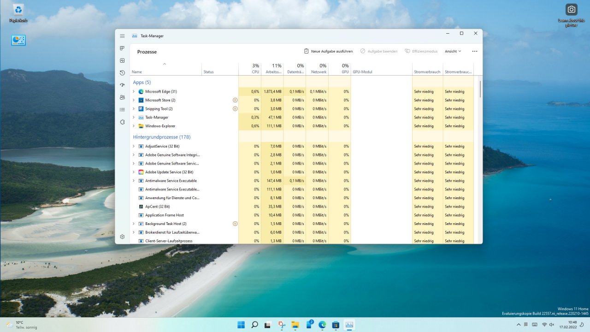Click the Learn about this picture icon
This screenshot has height=332, width=590.
coord(571,15)
